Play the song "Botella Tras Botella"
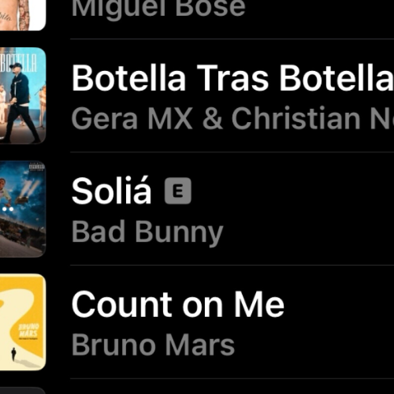 tap(232, 78)
